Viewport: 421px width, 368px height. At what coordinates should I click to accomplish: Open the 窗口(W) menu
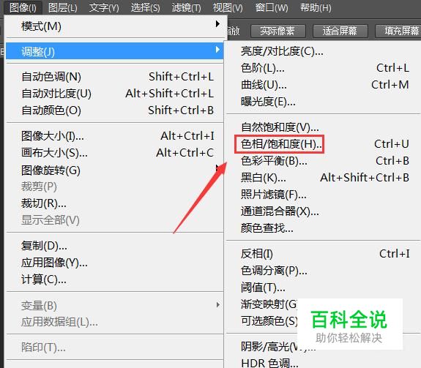(272, 7)
